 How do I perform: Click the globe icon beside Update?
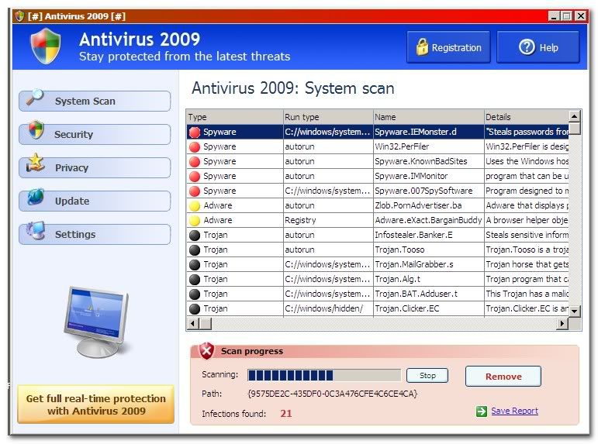click(36, 198)
